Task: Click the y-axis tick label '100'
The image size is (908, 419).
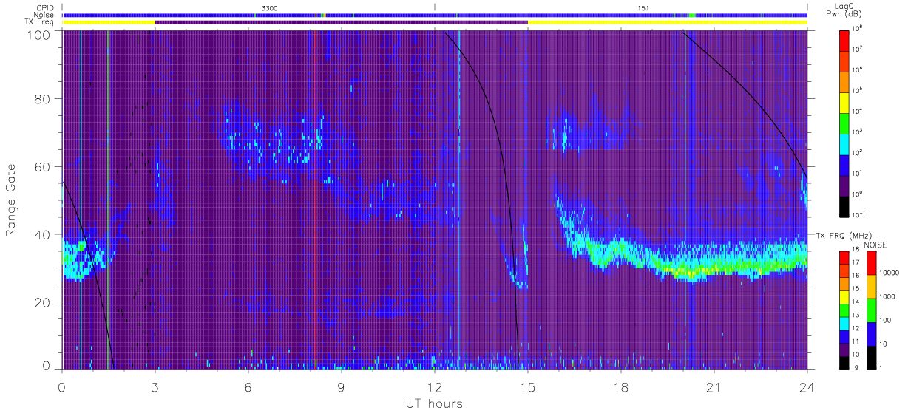Action: tap(38, 34)
